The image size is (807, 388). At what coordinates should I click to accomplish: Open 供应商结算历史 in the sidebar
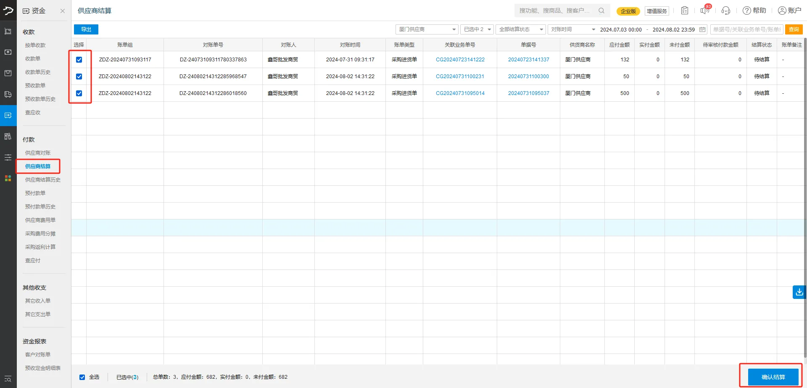[42, 180]
